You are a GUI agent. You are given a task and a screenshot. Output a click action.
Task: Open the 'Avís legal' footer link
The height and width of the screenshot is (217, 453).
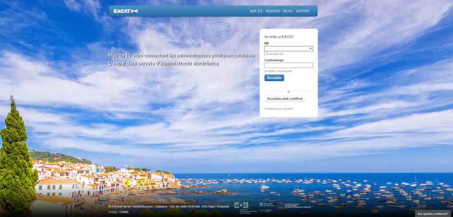click(x=208, y=206)
